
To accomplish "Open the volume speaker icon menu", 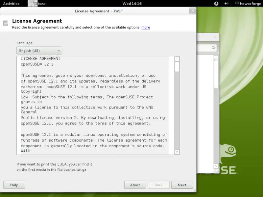I will coord(226,4).
